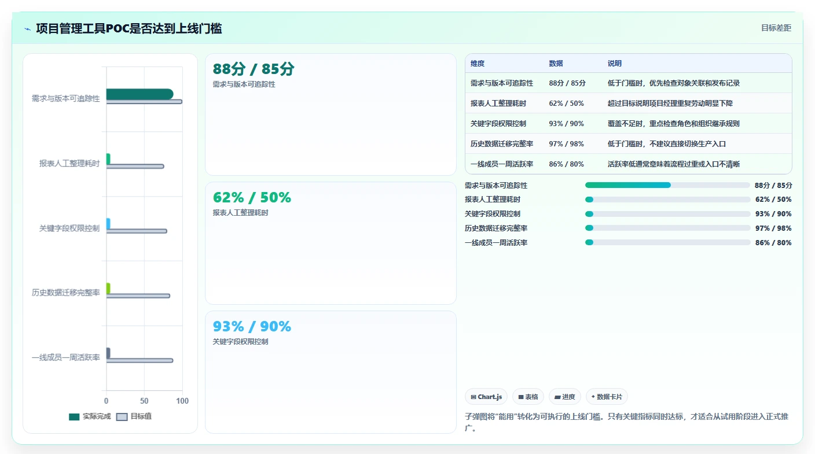
Task: Toggle the 实际完成 legend swatch
Action: 74,416
